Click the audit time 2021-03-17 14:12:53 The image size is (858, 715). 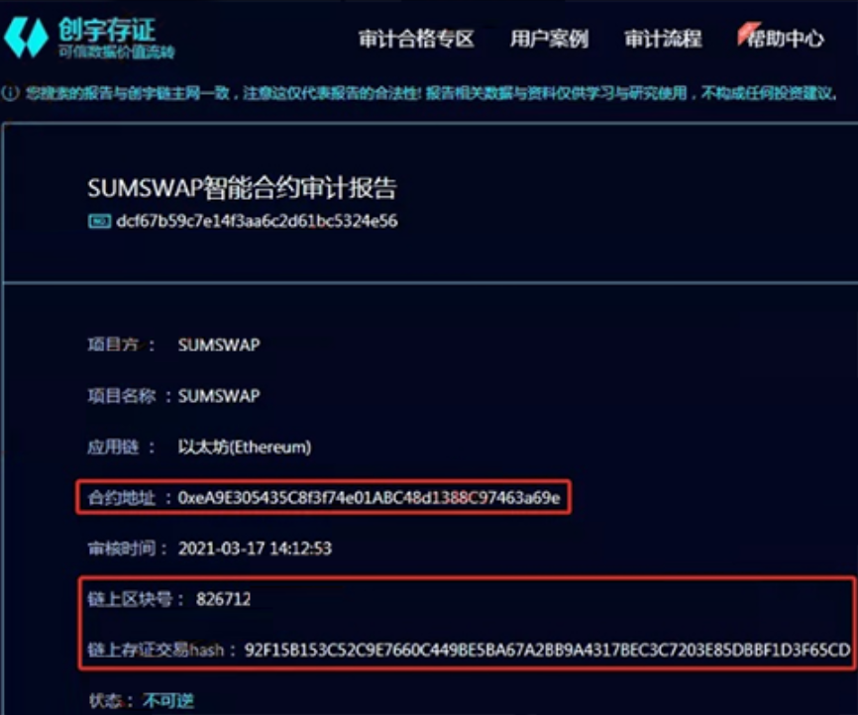[255, 549]
